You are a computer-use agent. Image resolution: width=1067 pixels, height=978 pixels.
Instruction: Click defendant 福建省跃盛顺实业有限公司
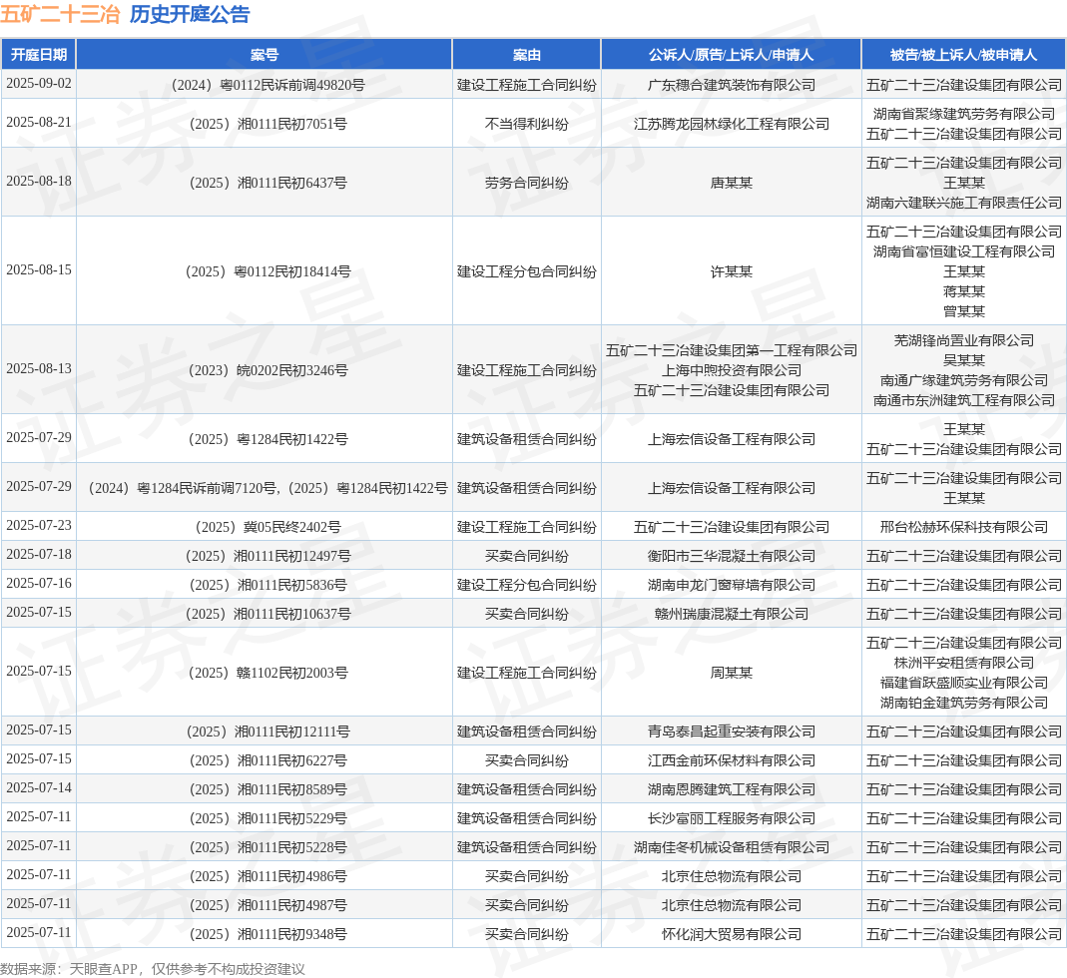(964, 683)
